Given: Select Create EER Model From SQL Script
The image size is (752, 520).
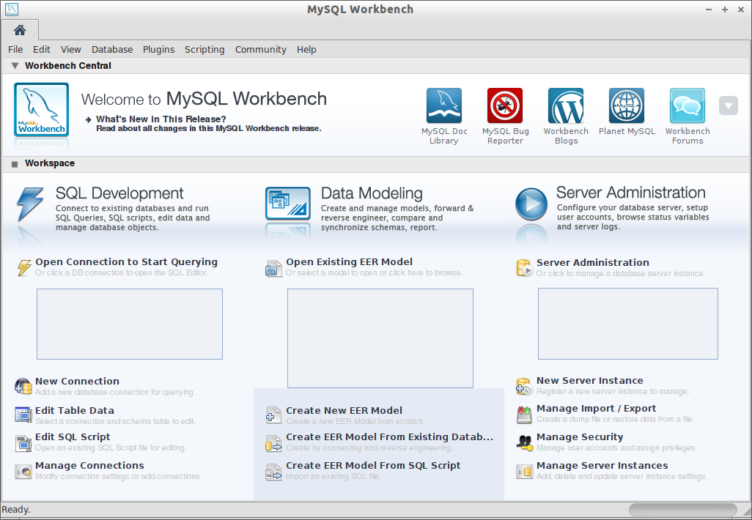Looking at the screenshot, I should (373, 465).
